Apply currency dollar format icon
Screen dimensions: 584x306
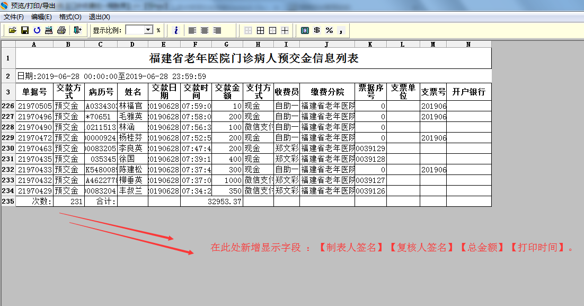[317, 31]
